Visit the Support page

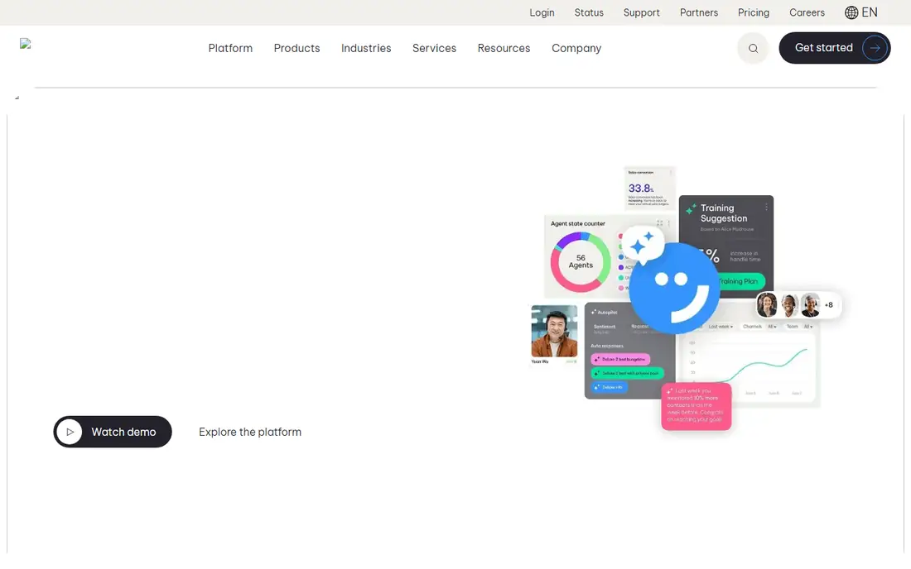pos(641,12)
